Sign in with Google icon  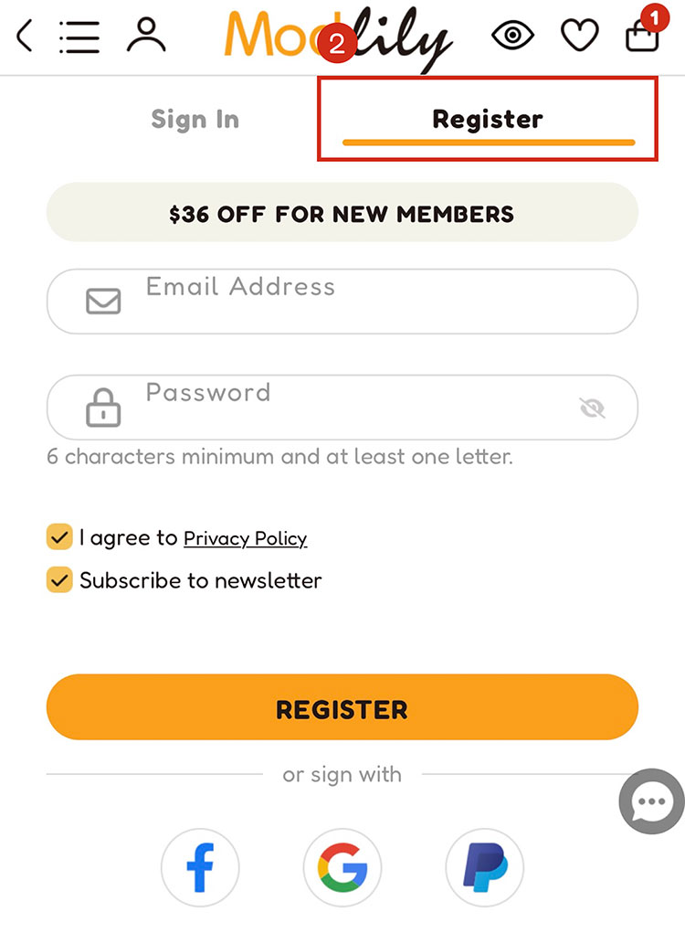342,867
